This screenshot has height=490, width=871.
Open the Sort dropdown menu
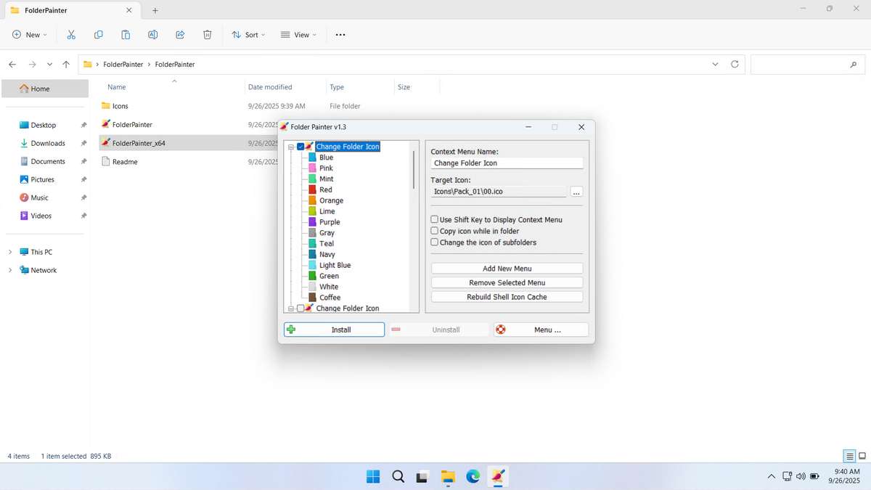248,35
